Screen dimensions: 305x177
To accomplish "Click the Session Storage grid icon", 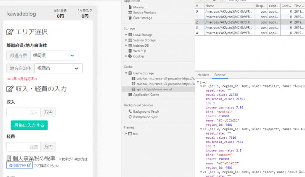I will click(x=130, y=40).
